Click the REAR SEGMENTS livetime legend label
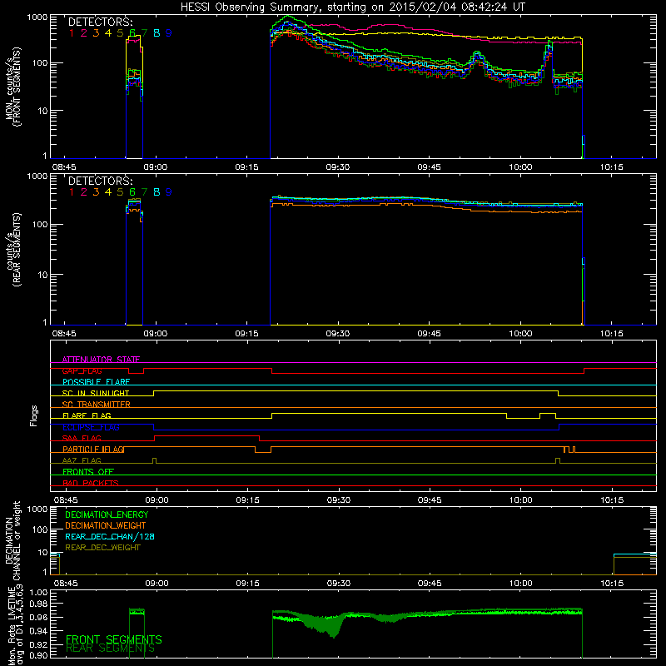666x666 pixels. click(x=111, y=649)
